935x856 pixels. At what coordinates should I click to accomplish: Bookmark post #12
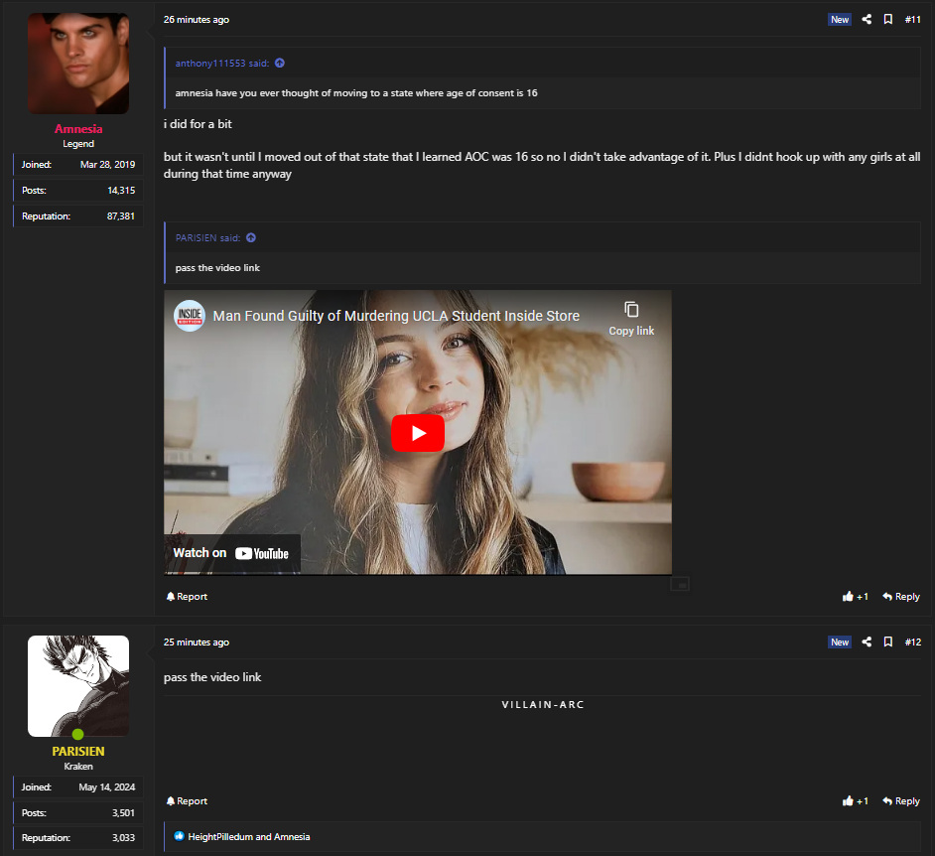click(x=888, y=642)
